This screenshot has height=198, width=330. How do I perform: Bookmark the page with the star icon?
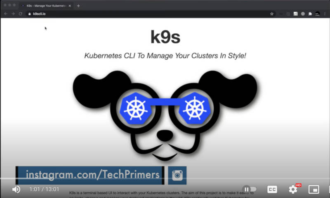point(272,14)
